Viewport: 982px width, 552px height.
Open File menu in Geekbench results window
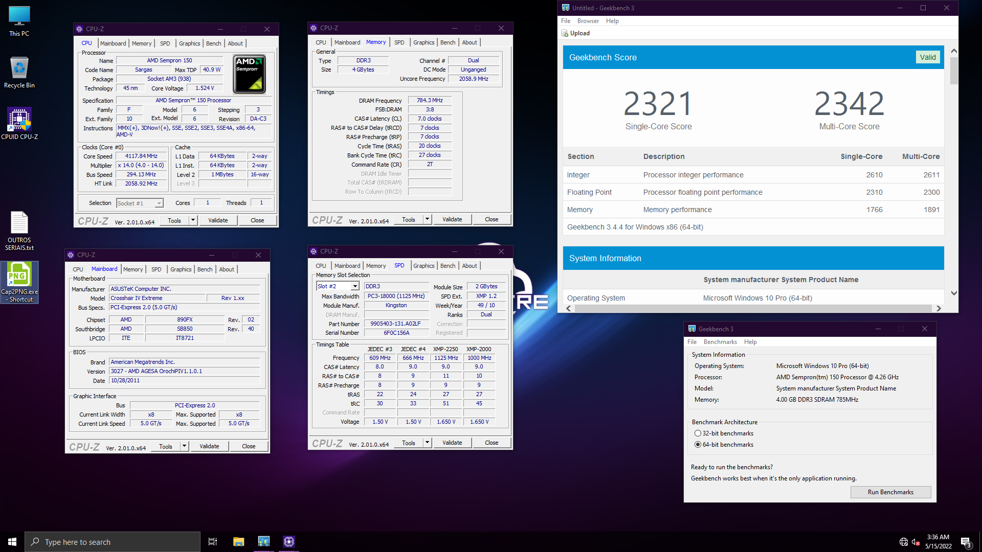pos(566,21)
